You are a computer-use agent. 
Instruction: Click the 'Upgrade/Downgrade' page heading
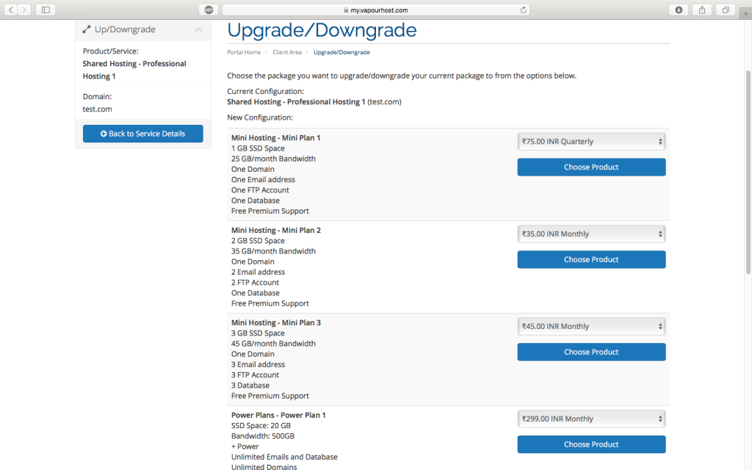(322, 30)
